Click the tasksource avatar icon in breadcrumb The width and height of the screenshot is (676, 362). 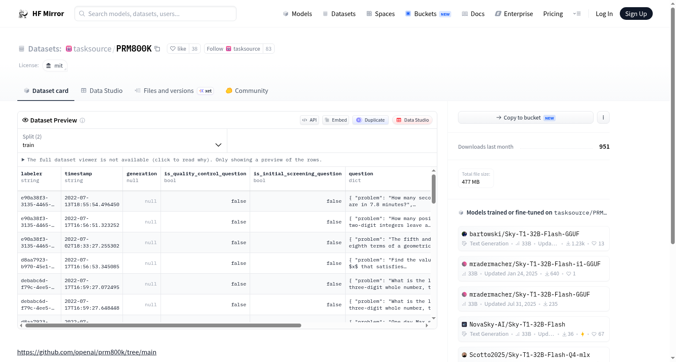[69, 49]
